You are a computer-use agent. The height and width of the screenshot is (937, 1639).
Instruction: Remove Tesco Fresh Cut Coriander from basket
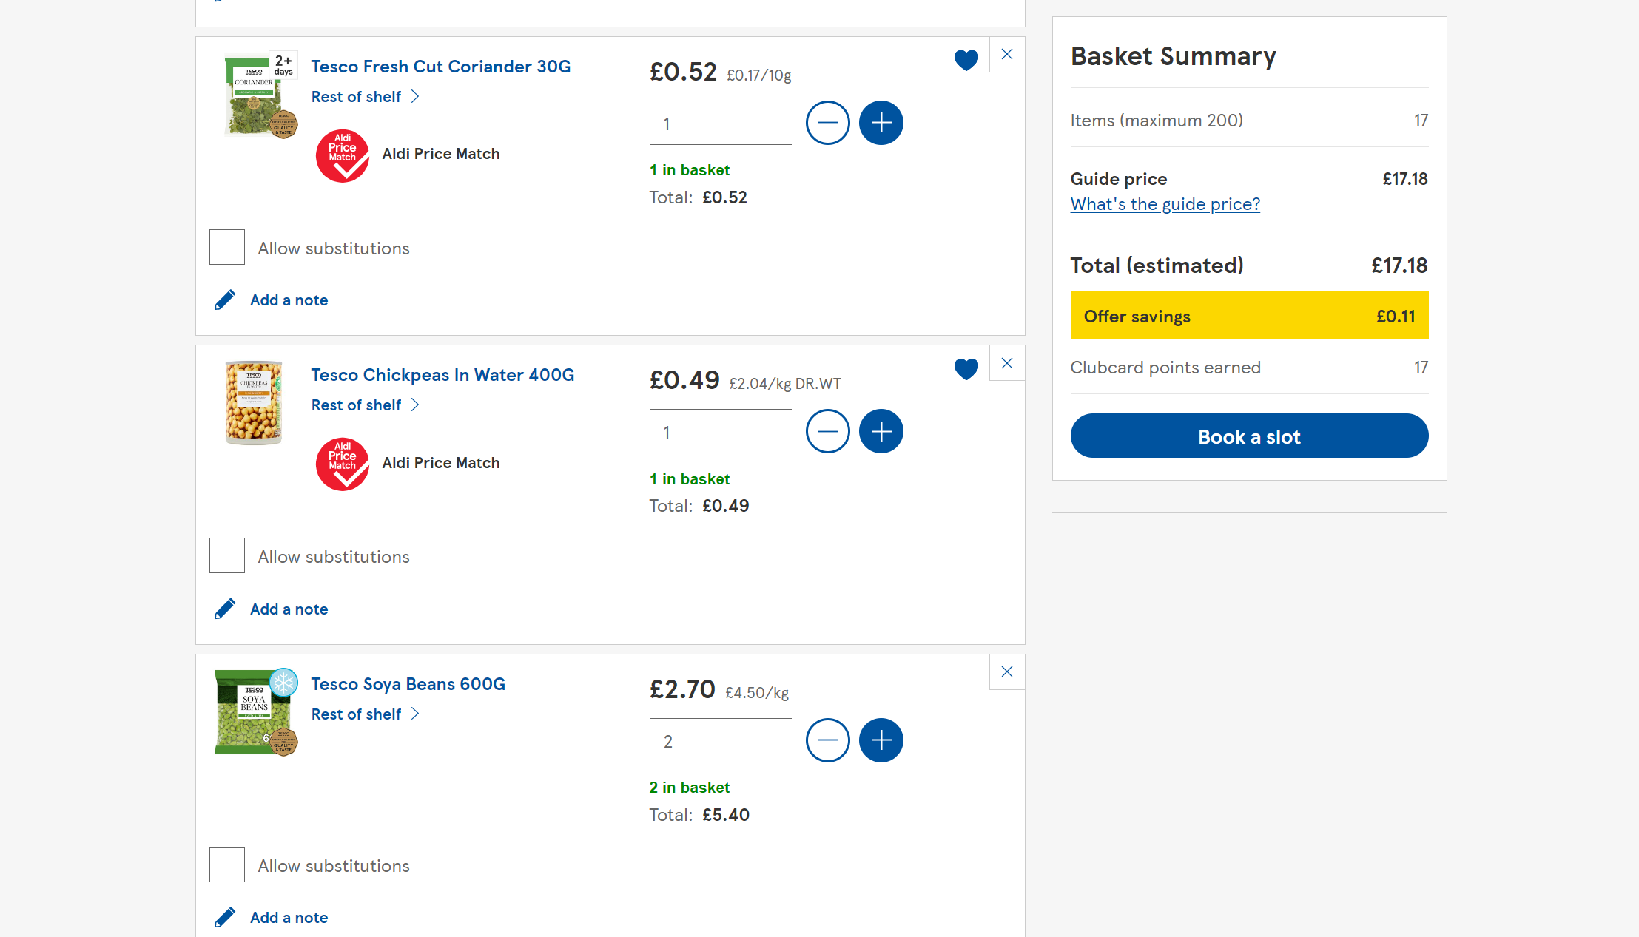coord(1006,55)
